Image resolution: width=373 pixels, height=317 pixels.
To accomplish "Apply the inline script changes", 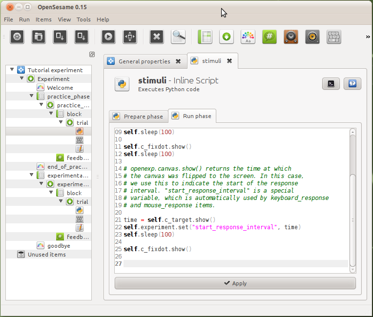I will [235, 283].
